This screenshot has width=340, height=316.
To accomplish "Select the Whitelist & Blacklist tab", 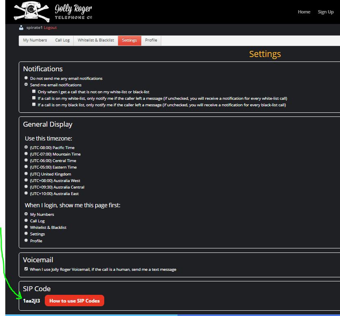I will click(x=96, y=40).
